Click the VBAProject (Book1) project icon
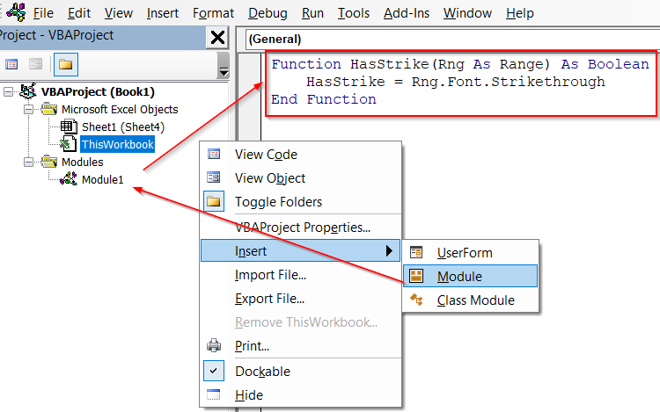This screenshot has height=412, width=660. point(28,91)
